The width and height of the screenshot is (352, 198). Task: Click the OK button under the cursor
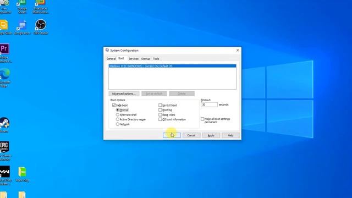click(172, 135)
